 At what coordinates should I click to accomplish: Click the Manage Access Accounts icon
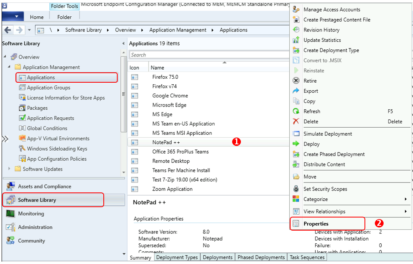point(296,10)
